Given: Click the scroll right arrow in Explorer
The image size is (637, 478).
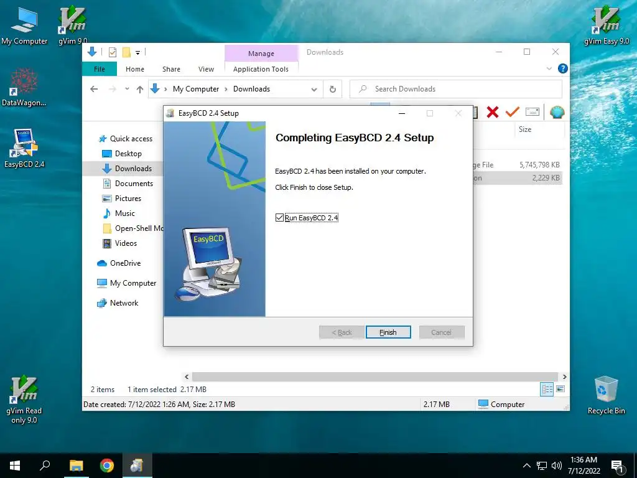Looking at the screenshot, I should coord(564,377).
